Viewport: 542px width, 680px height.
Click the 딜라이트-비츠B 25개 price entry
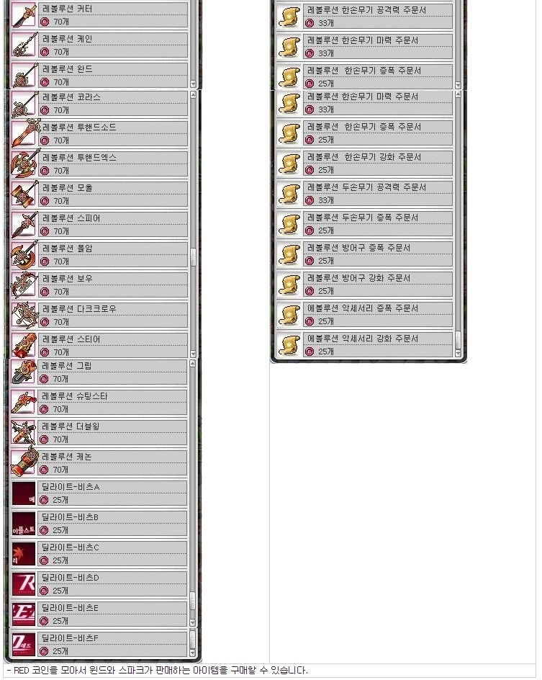point(54,530)
